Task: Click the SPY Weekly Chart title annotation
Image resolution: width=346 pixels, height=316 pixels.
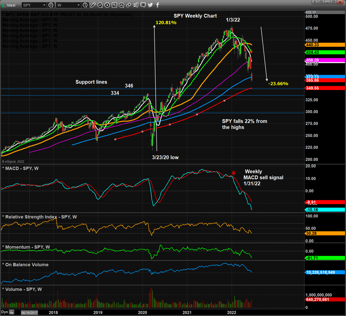Action: pyautogui.click(x=195, y=16)
